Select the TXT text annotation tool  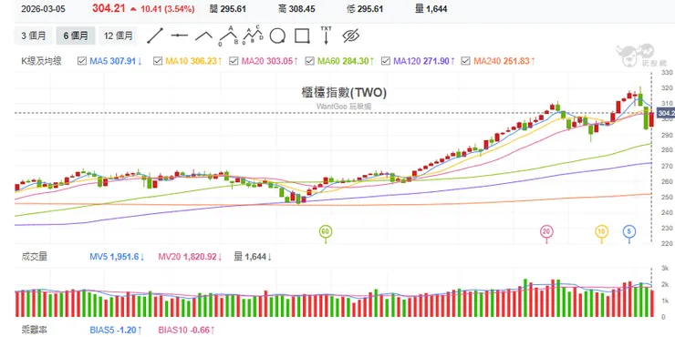(326, 36)
